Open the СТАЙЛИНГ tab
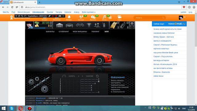The image size is (197, 111). tap(64, 31)
